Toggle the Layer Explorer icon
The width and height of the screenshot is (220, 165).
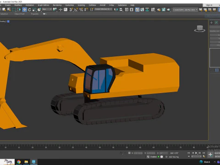click(x=132, y=10)
